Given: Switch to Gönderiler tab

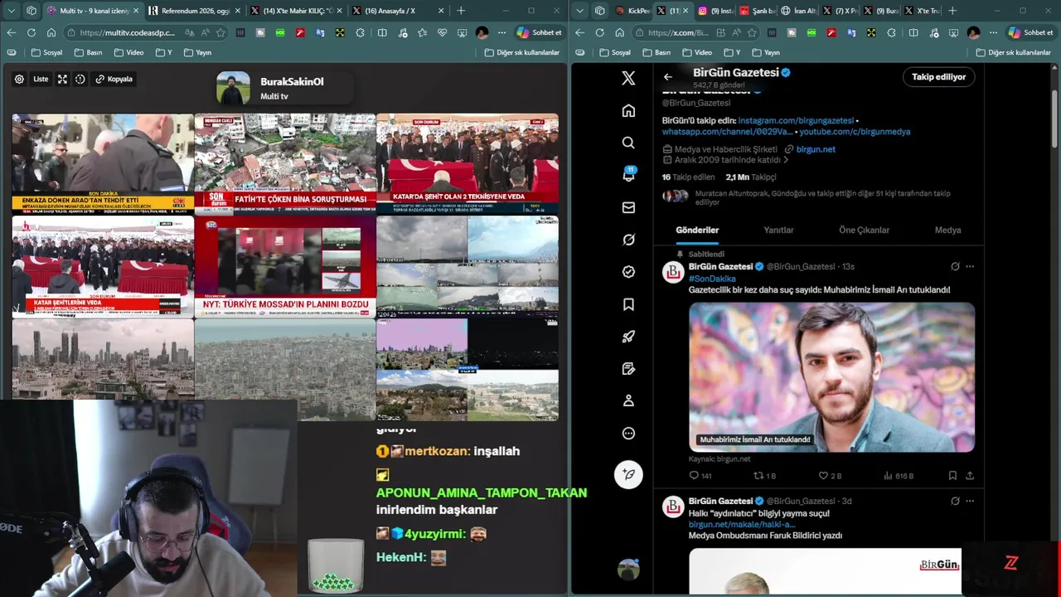Looking at the screenshot, I should click(x=697, y=230).
